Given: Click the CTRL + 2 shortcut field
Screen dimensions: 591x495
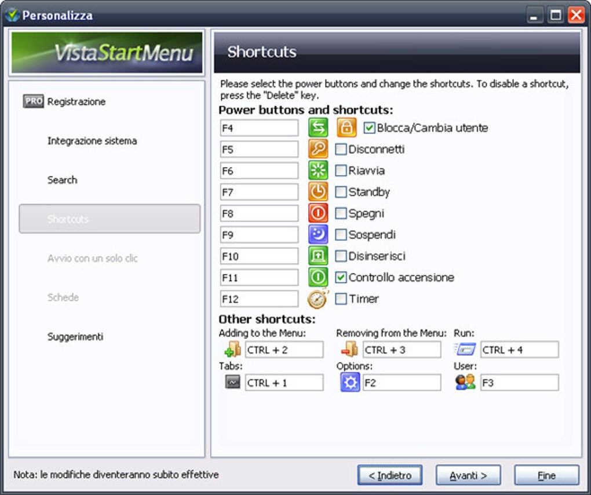Looking at the screenshot, I should (x=284, y=350).
